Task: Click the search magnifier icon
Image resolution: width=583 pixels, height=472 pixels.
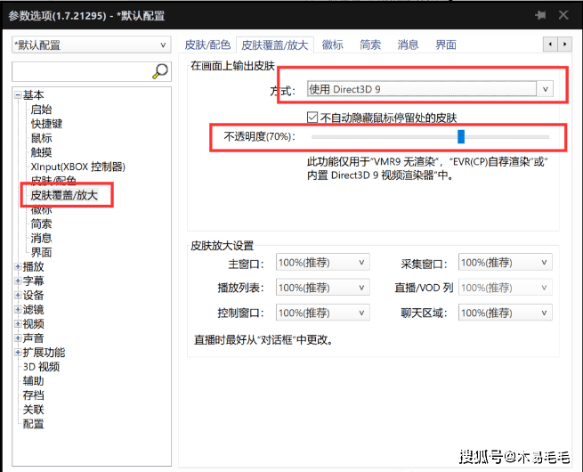Action: click(x=160, y=71)
